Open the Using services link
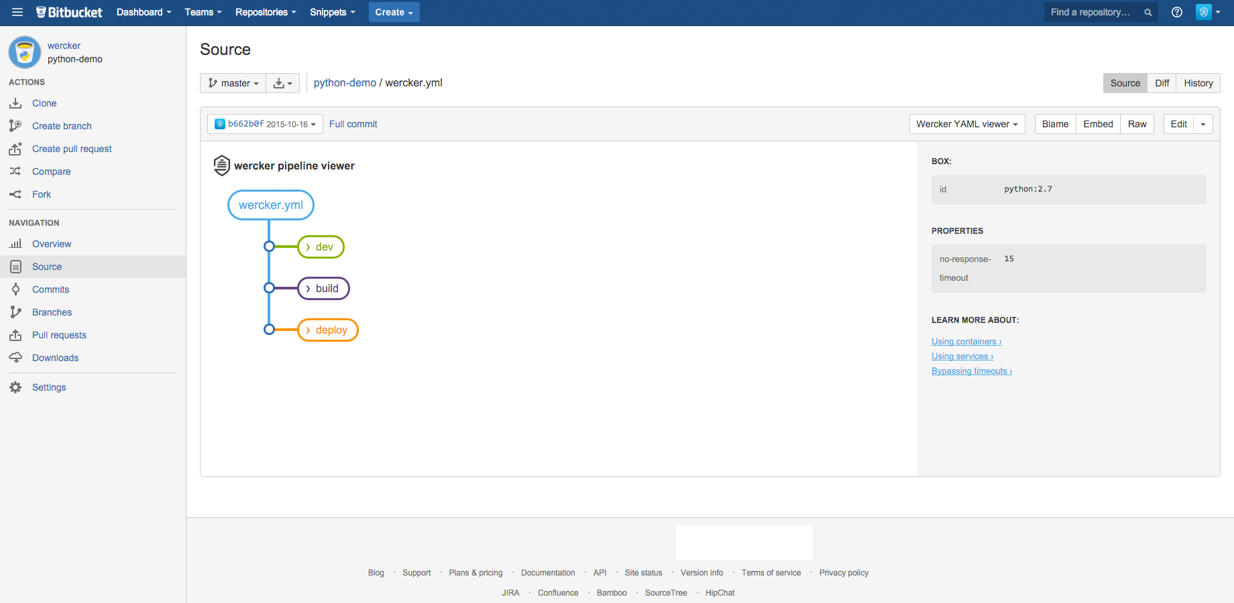This screenshot has height=603, width=1234. coord(962,356)
